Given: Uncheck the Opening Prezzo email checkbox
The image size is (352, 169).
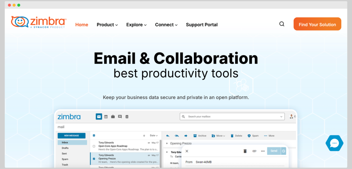Looking at the screenshot, I should point(94,159).
